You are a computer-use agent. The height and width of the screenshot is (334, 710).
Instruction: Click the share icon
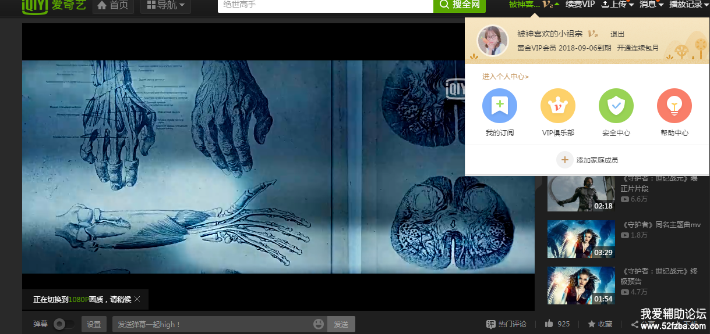pos(635,324)
